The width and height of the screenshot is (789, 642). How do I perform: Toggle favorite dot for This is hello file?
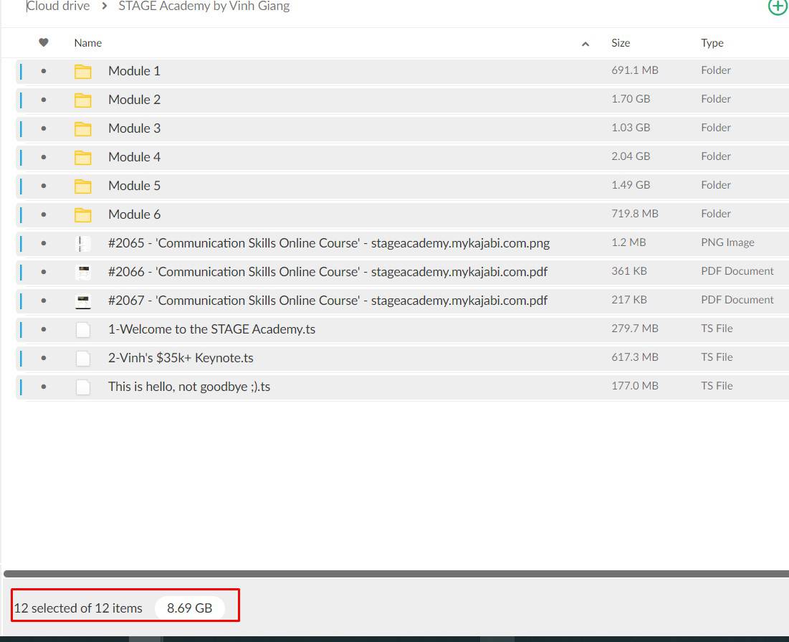(x=44, y=387)
